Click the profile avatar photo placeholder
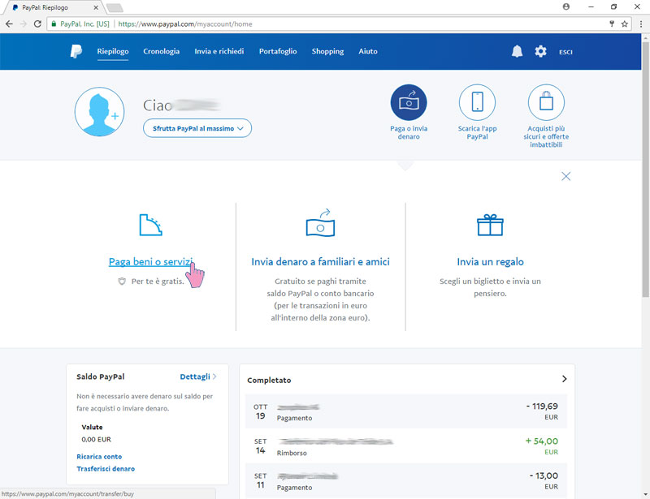Viewport: 650px width, 499px height. [x=99, y=112]
